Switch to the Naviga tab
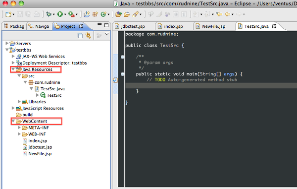The width and height of the screenshot is (297, 189). 39,26
